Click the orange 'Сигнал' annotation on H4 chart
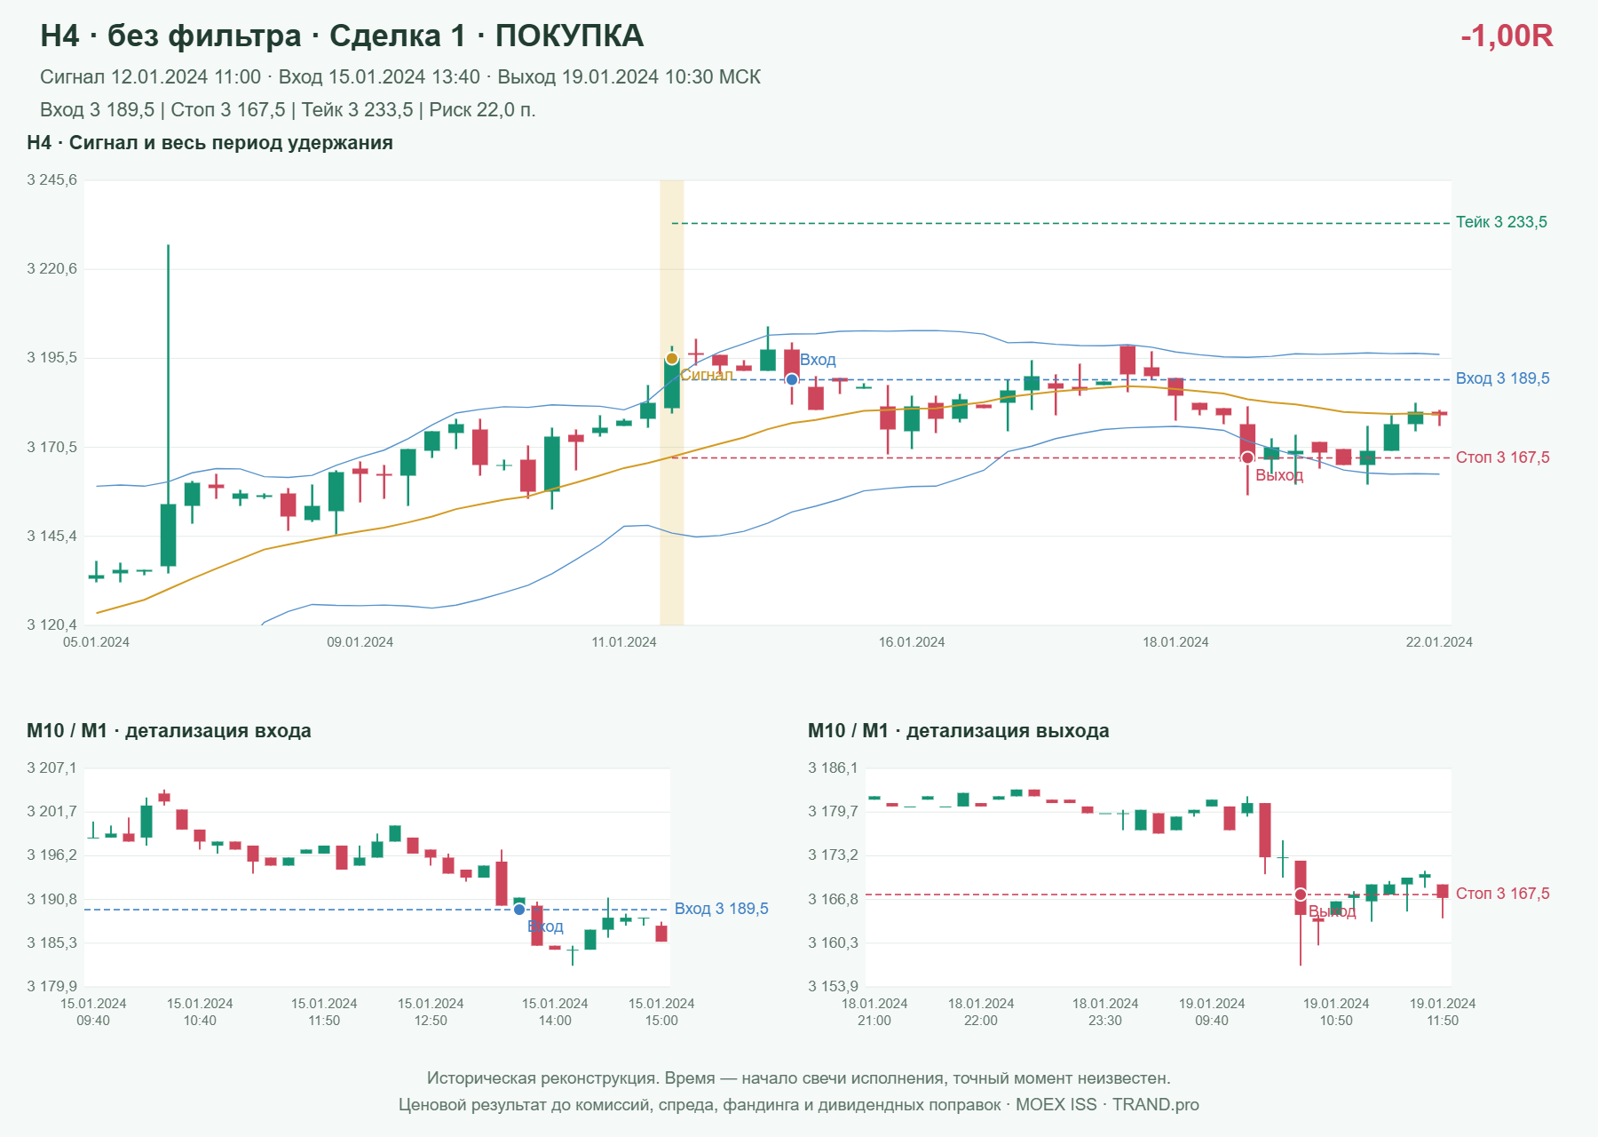Viewport: 1598px width, 1137px height. [708, 375]
